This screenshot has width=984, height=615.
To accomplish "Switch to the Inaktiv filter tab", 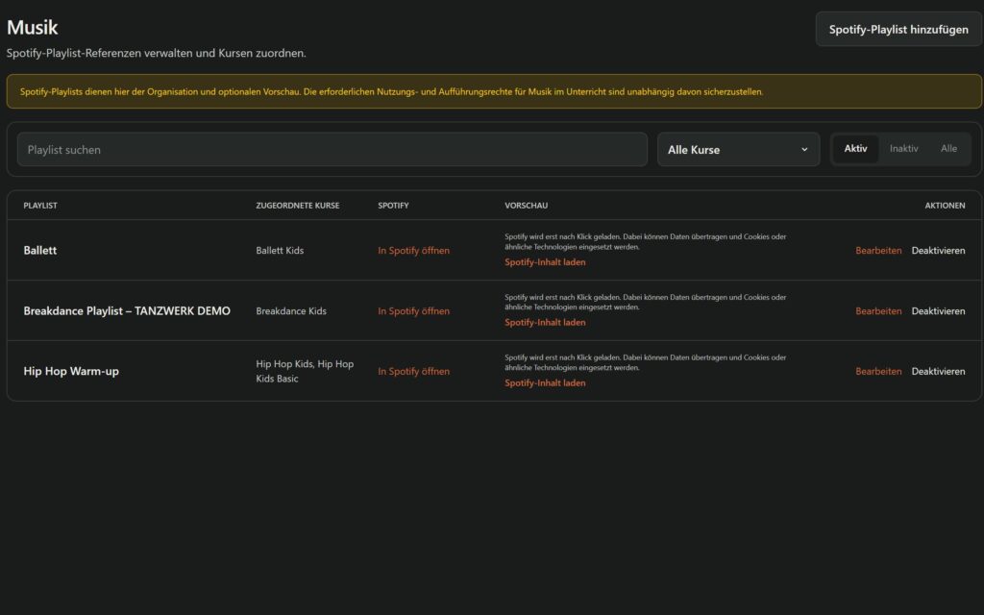I will click(x=903, y=149).
